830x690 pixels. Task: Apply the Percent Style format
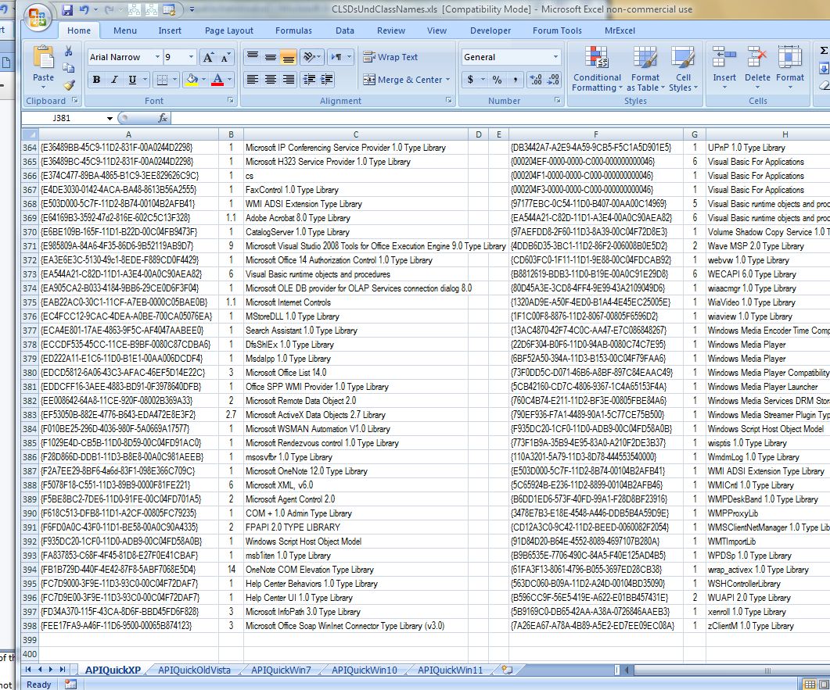tap(497, 80)
